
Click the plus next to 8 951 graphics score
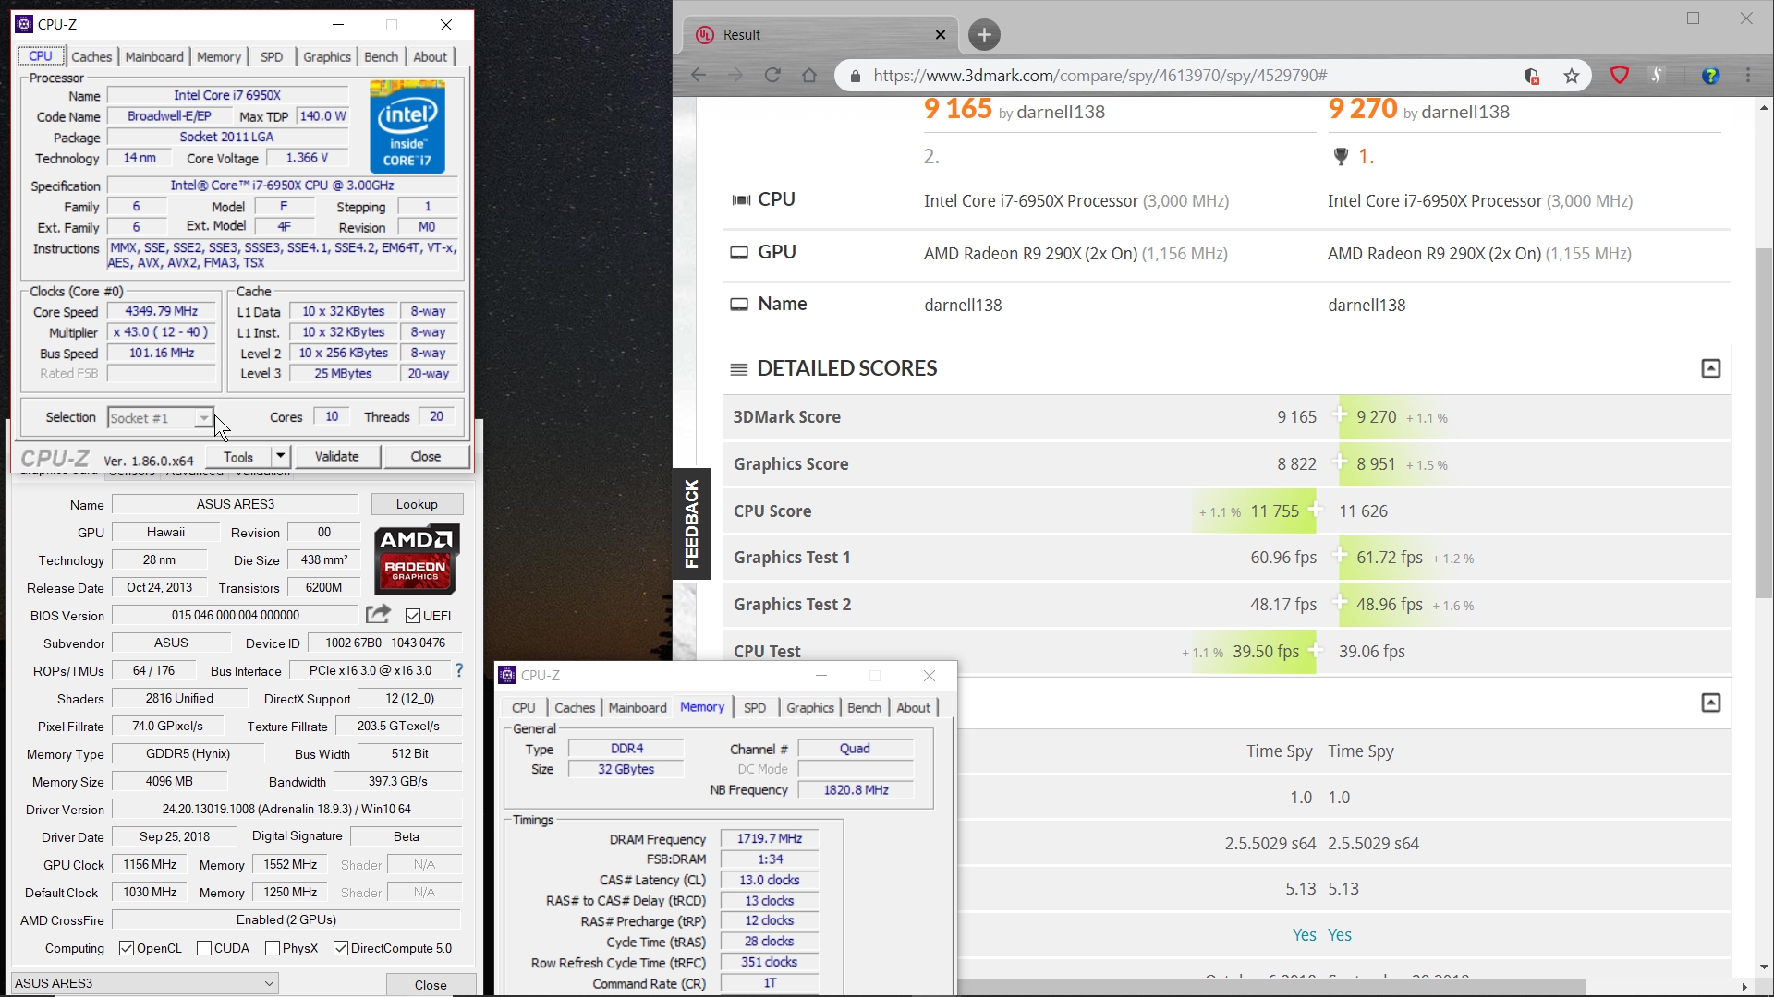(1339, 462)
